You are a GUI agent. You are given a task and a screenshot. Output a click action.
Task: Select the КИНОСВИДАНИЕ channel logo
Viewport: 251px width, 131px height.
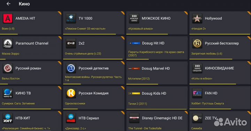point(197,68)
